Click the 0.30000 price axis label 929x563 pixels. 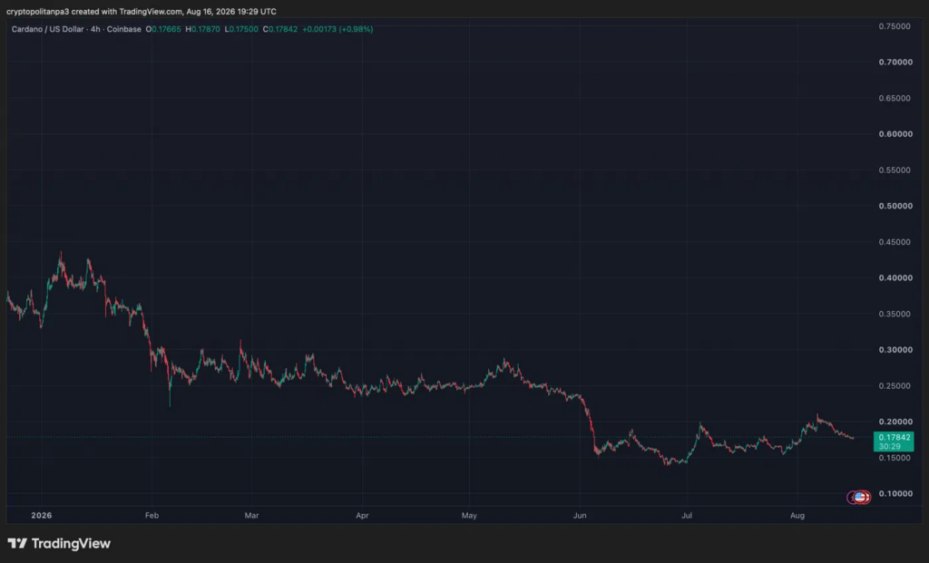[895, 350]
